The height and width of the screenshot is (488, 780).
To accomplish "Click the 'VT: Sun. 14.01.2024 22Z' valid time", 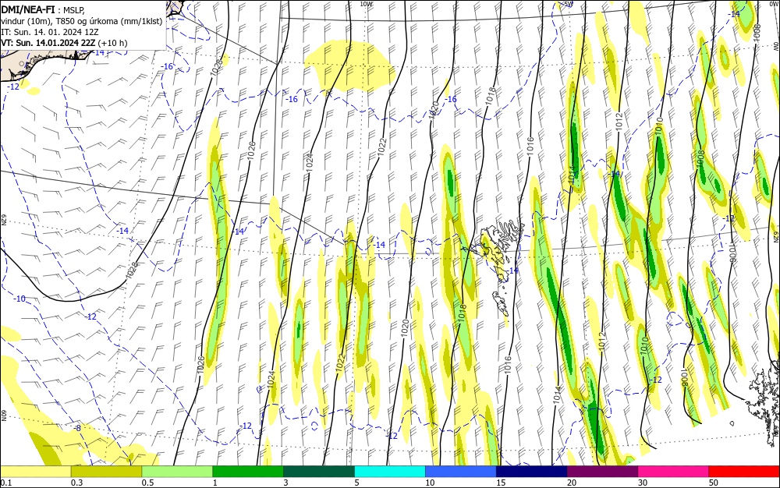I will click(48, 43).
